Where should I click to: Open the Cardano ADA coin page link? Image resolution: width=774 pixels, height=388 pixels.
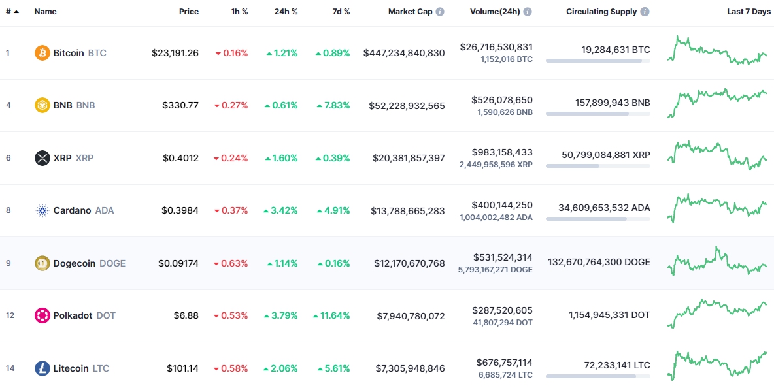coord(75,210)
